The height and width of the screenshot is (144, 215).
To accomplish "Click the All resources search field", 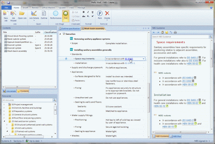I will tap(27, 100).
